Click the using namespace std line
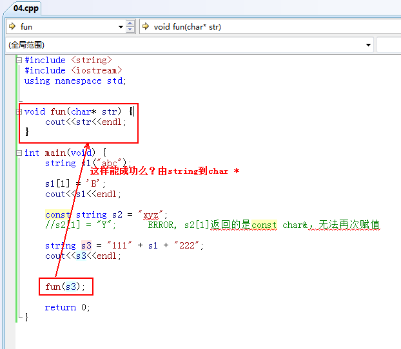Screen dimensions: 401x349 coord(75,80)
